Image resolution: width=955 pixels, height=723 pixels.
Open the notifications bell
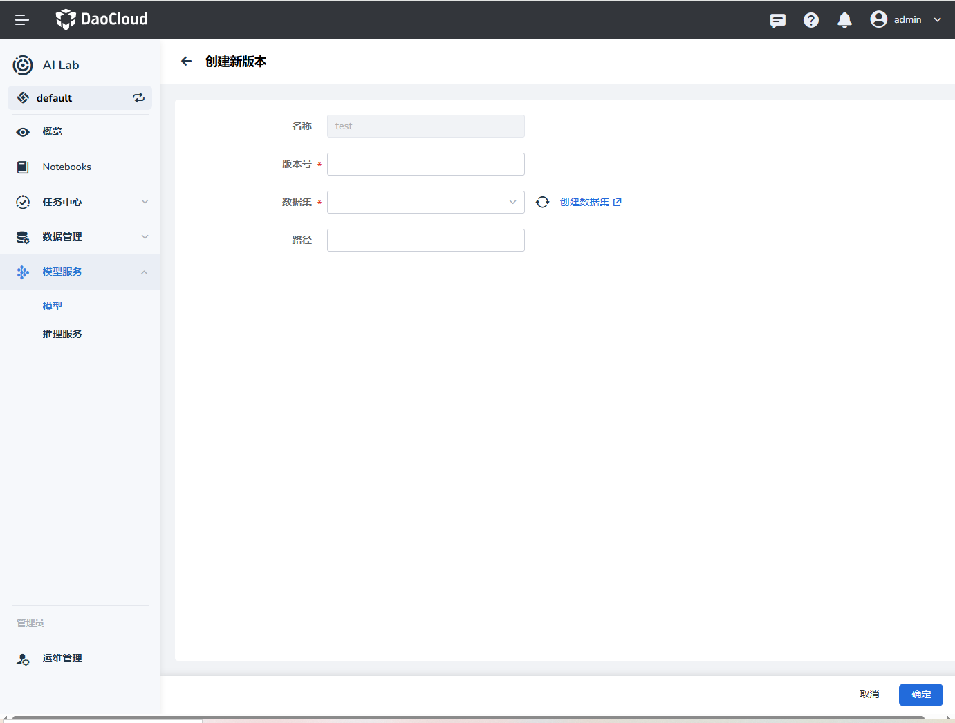click(x=844, y=20)
